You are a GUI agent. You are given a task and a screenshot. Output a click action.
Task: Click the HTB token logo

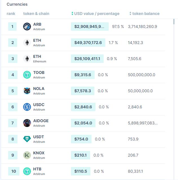click(x=27, y=171)
